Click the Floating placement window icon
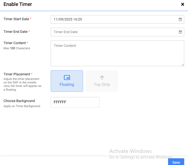Viewport: 188px width, 165px height. click(67, 78)
